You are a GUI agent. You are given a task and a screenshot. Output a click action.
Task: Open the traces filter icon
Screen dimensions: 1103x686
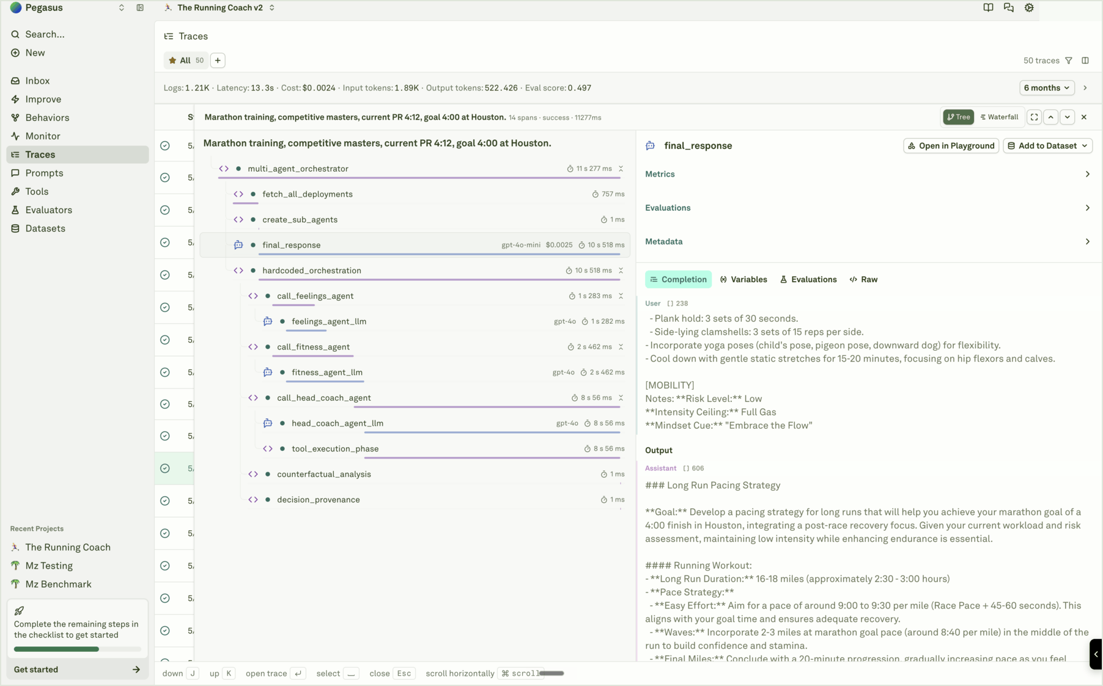(1069, 60)
